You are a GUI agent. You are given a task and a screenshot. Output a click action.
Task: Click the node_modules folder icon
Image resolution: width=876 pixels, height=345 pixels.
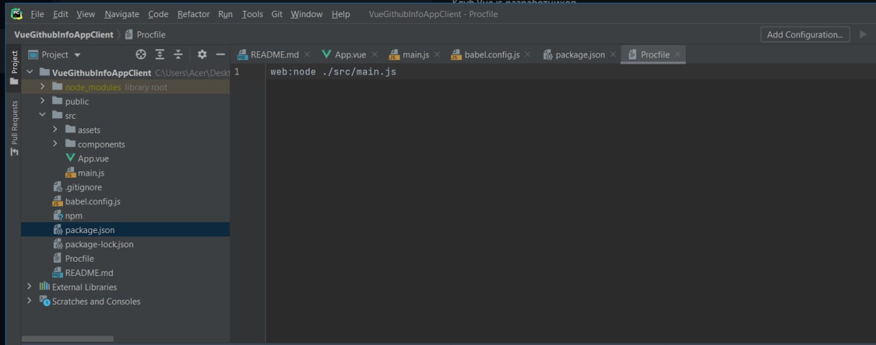(x=57, y=87)
